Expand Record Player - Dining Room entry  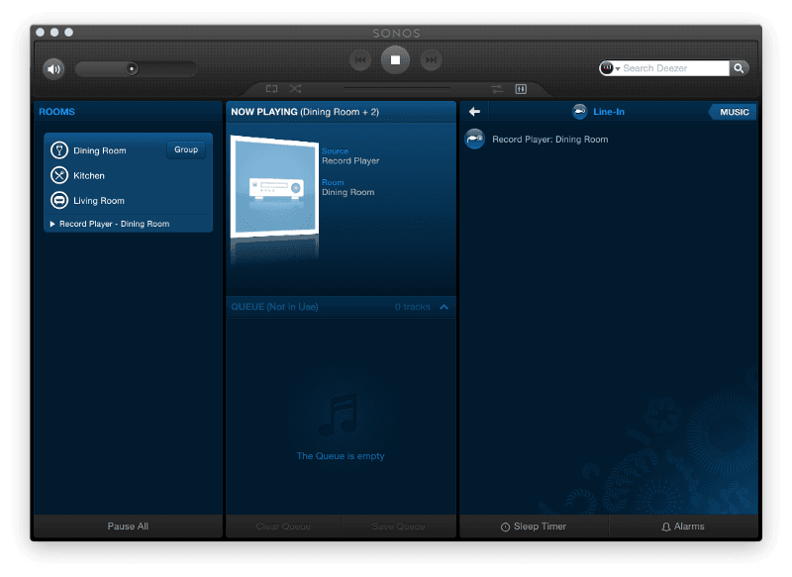point(52,224)
